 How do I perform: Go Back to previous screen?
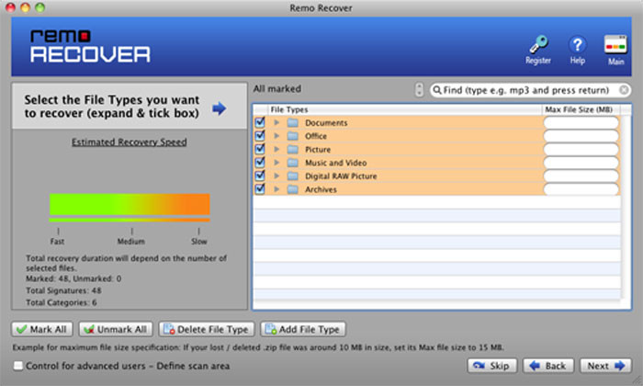(x=547, y=366)
